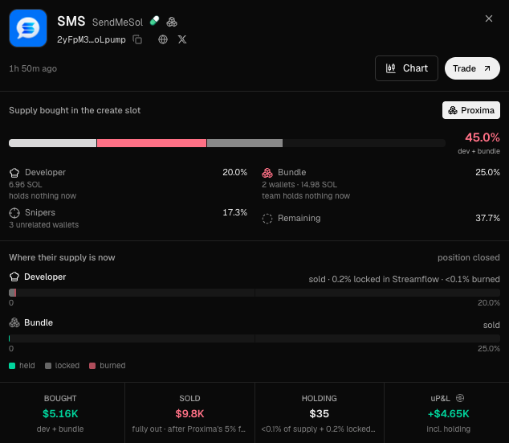Click the pink bundle segment of supply bar
The height and width of the screenshot is (443, 509).
click(152, 143)
